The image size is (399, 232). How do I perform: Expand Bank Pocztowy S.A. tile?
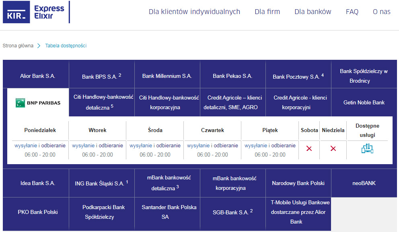[298, 74]
